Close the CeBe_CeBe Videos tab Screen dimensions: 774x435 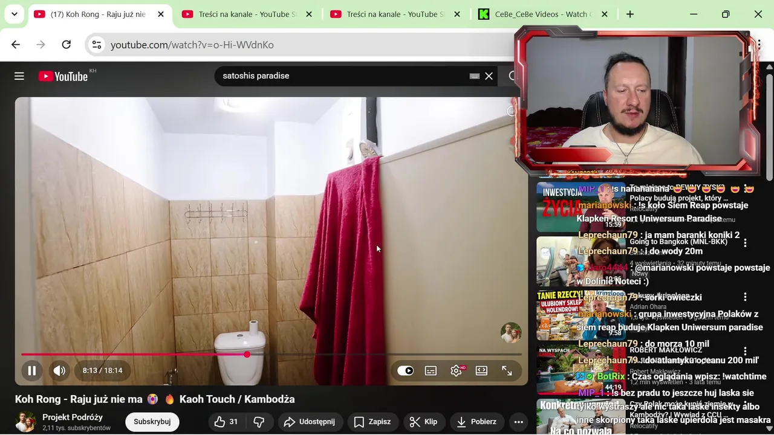605,14
